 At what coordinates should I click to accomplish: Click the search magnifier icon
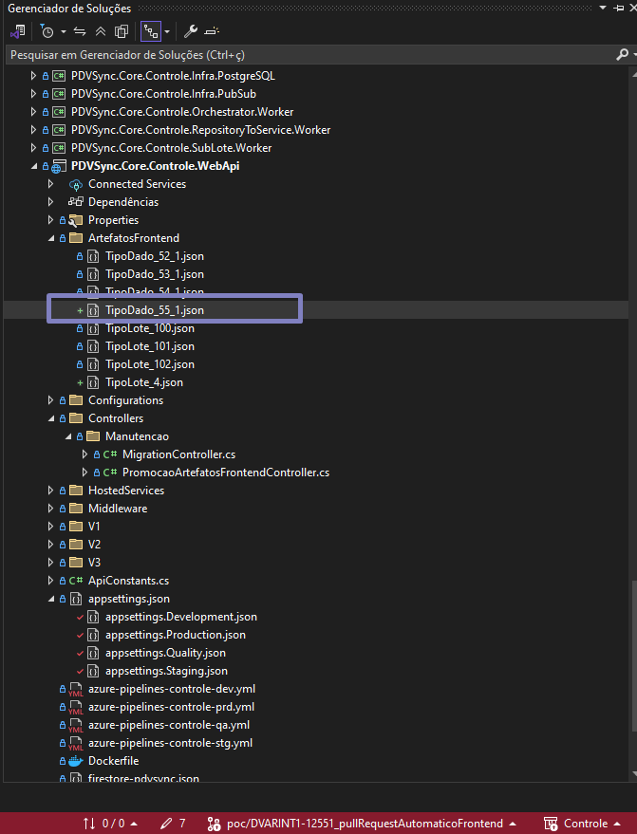coord(621,55)
